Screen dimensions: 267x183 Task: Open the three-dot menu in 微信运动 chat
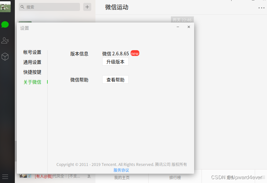pos(262,8)
